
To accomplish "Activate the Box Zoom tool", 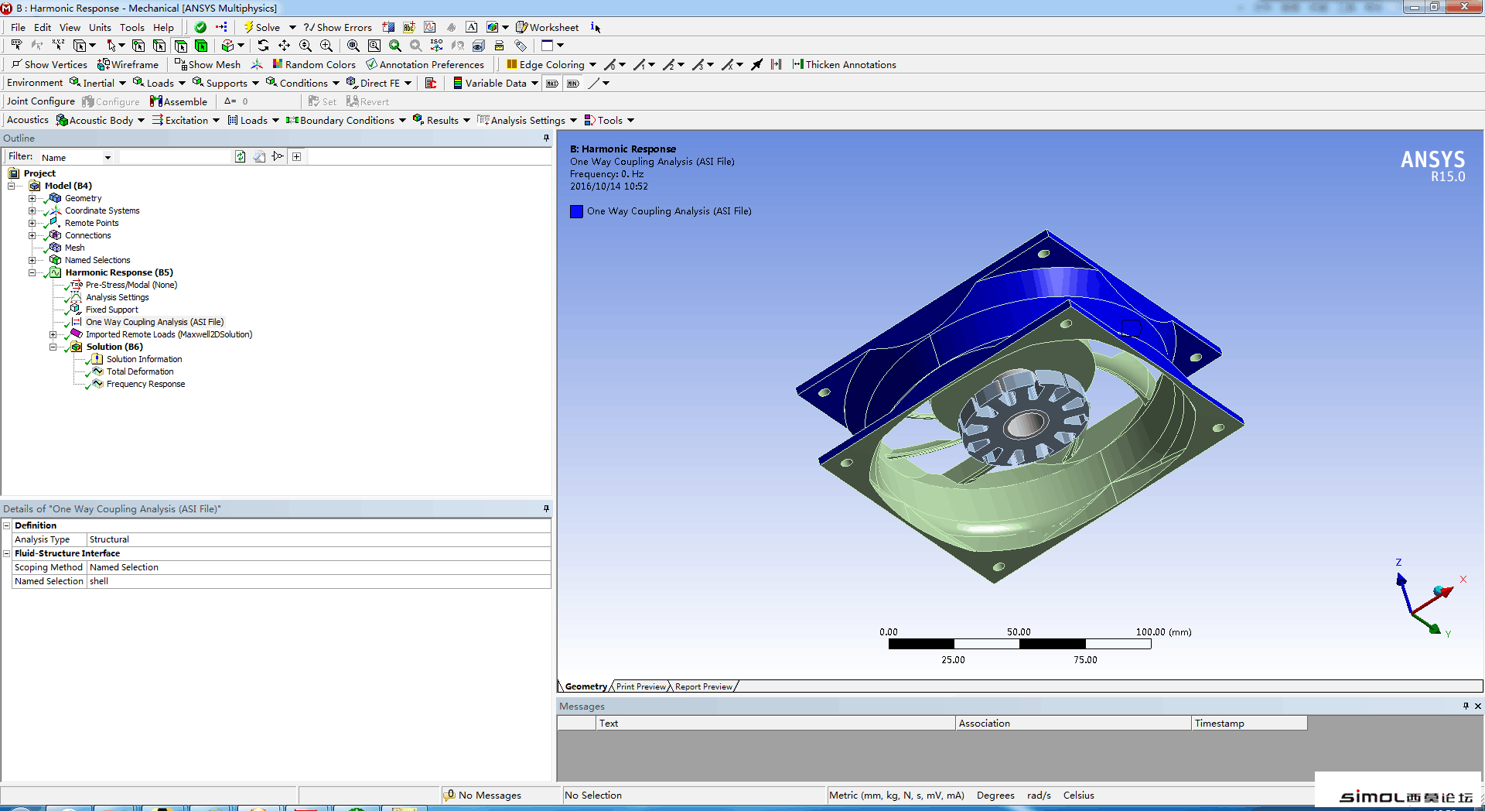I will tap(326, 46).
